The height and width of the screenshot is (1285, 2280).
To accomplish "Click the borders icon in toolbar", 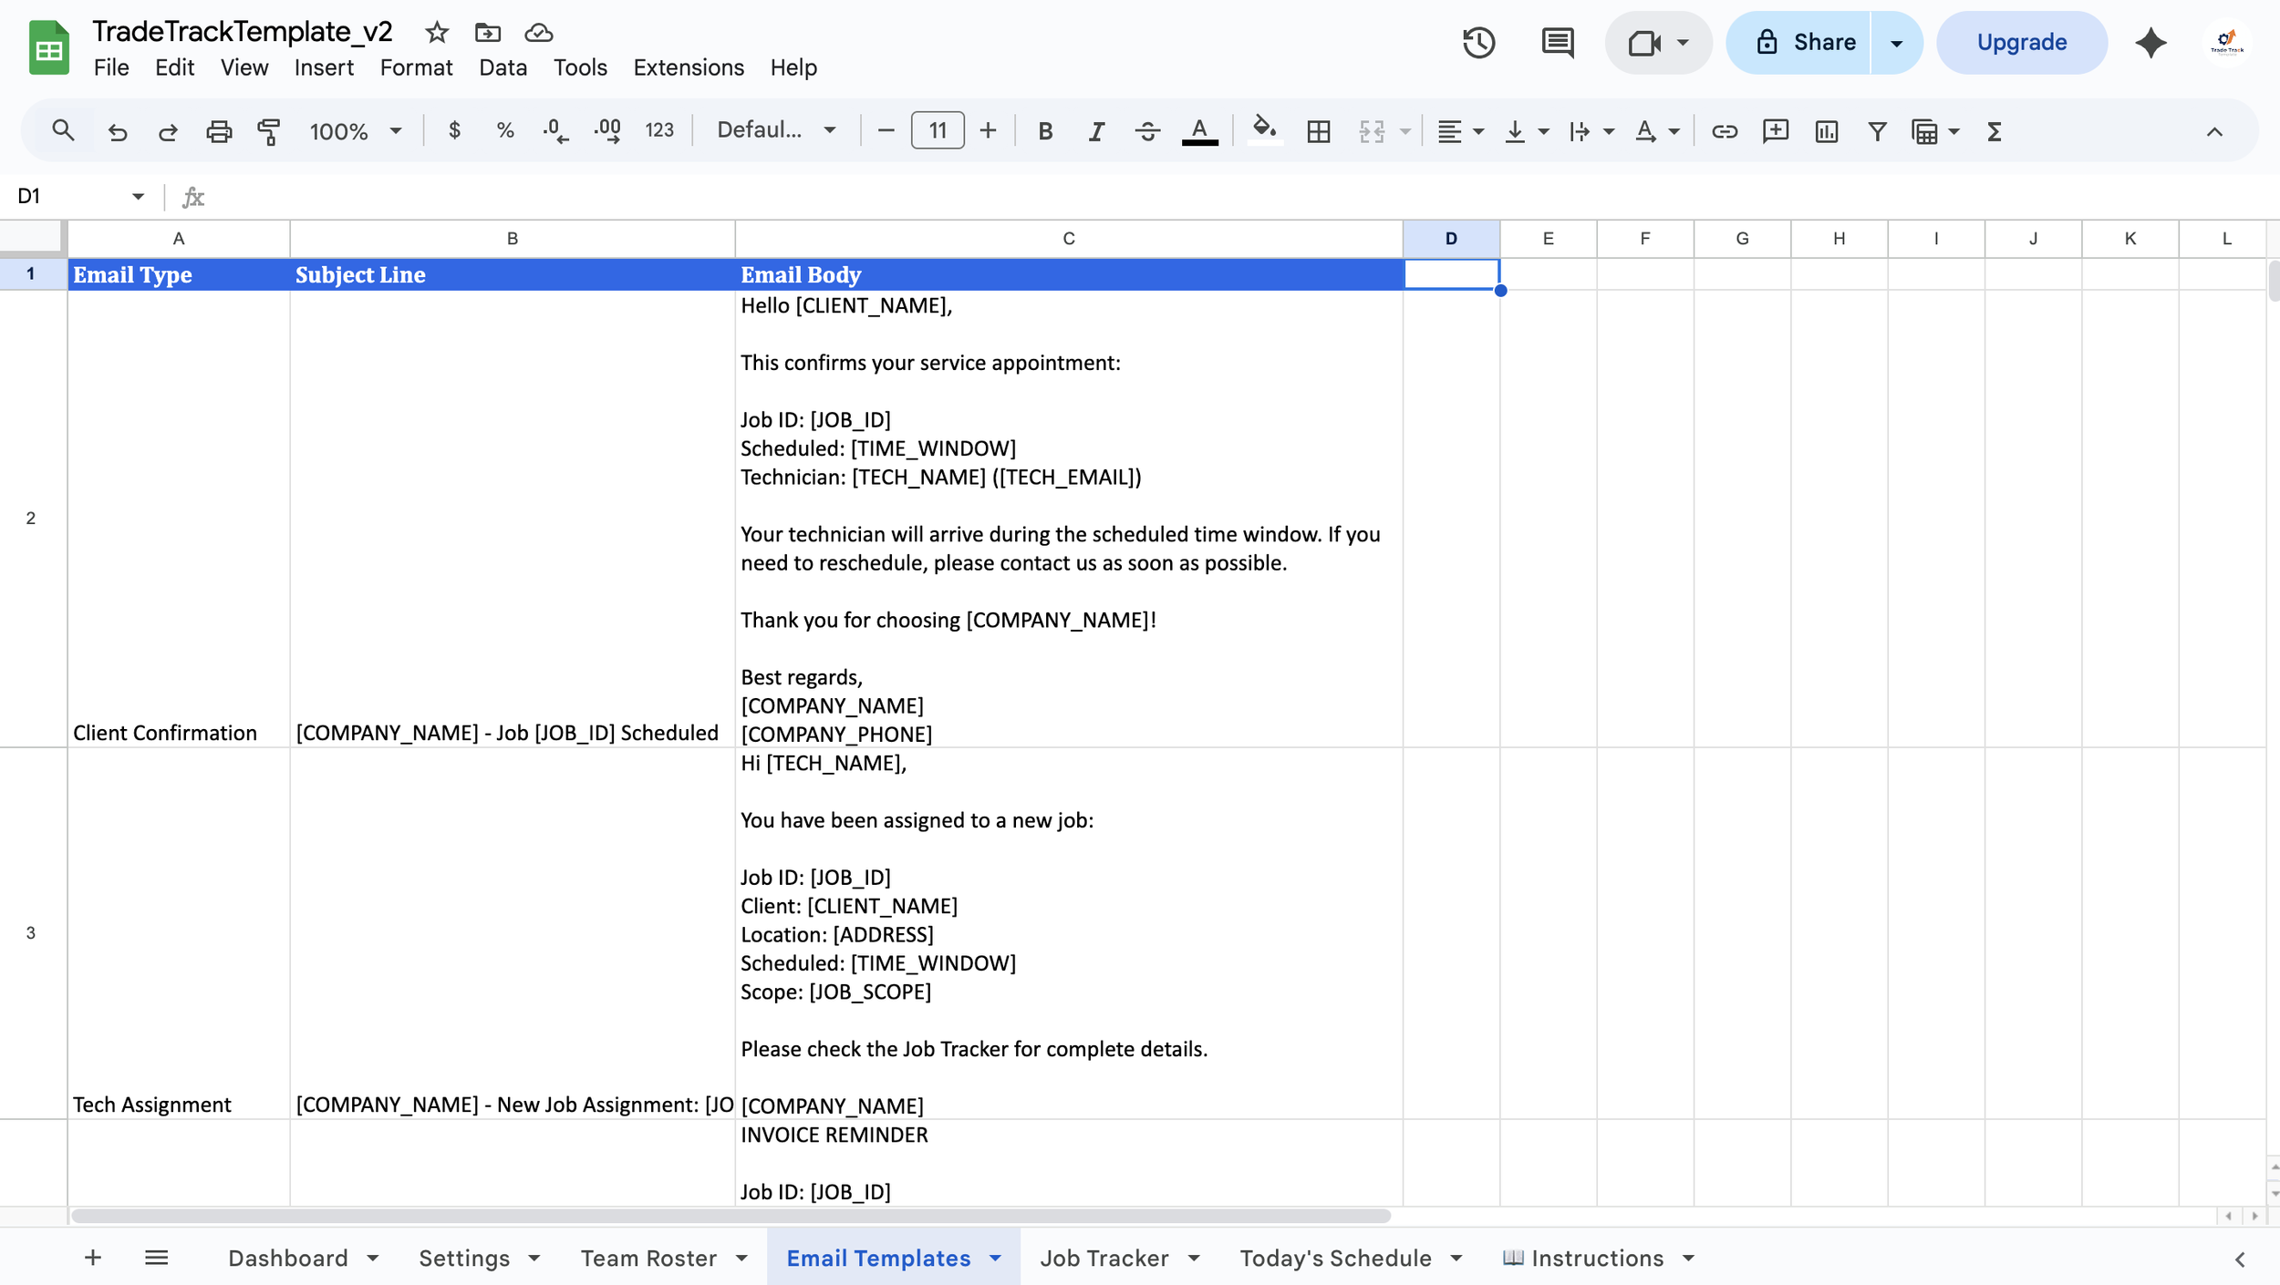I will tap(1318, 131).
